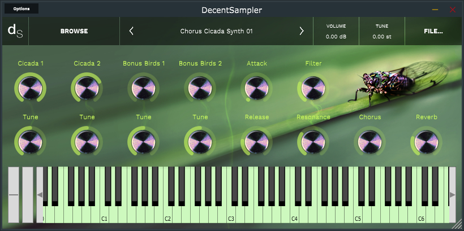Open the FILE... menu
This screenshot has width=464, height=231.
coord(433,31)
